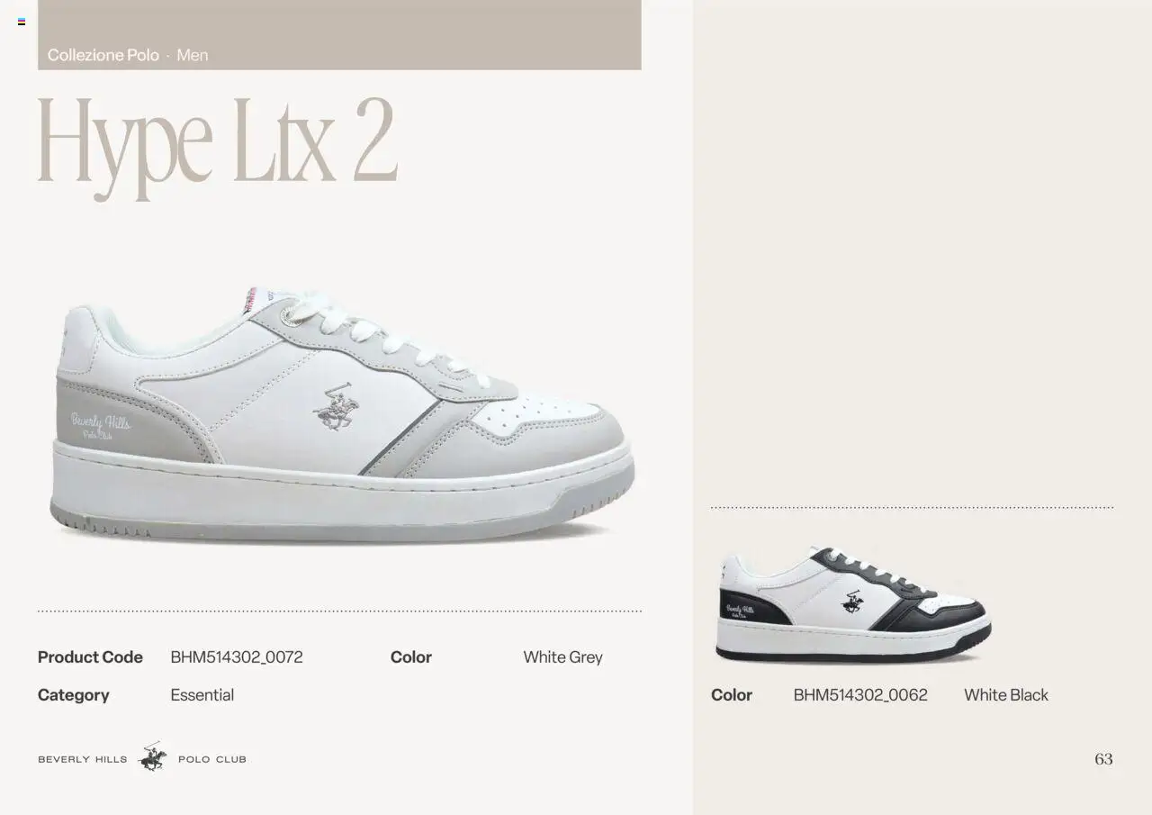Click the Collezione Polo breadcrumb
The height and width of the screenshot is (815, 1152).
coord(103,55)
